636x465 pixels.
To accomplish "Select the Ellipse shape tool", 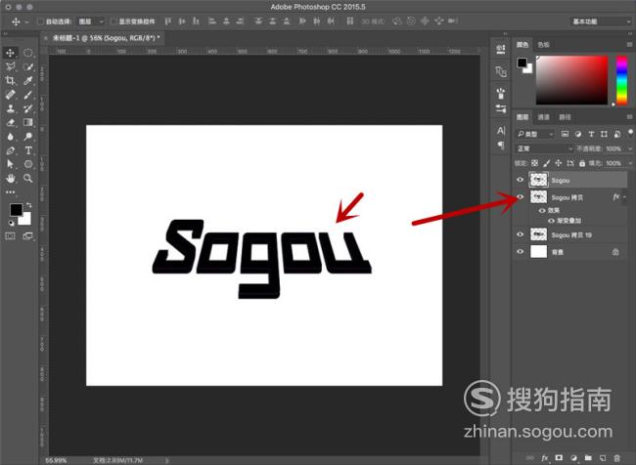I will coord(27,164).
